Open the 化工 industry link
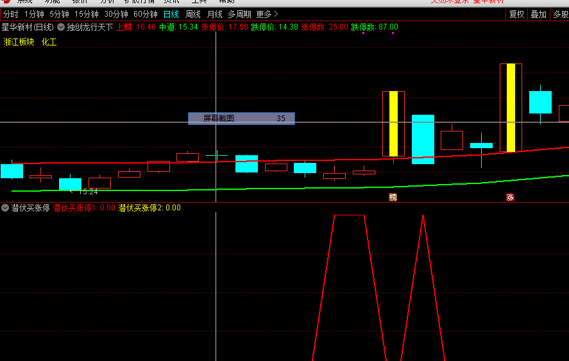This screenshot has height=361, width=569. click(49, 42)
